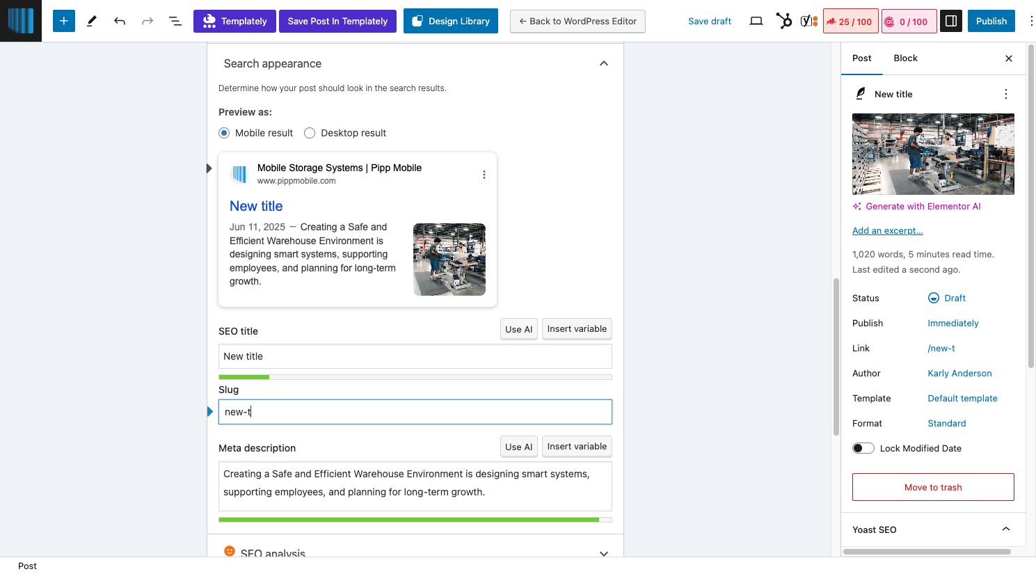The height and width of the screenshot is (574, 1036).
Task: Select the Mobile result radio button
Action: tap(224, 133)
